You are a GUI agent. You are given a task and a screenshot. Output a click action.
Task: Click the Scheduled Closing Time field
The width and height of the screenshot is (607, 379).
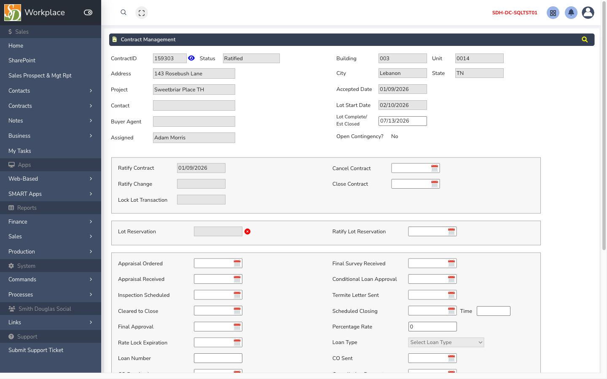click(x=494, y=311)
